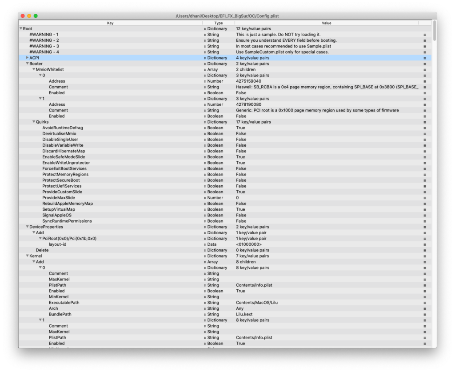Viewport: 455px width, 372px height.
Task: Collapse the MmioWhitelist array triangle
Action: (x=34, y=69)
